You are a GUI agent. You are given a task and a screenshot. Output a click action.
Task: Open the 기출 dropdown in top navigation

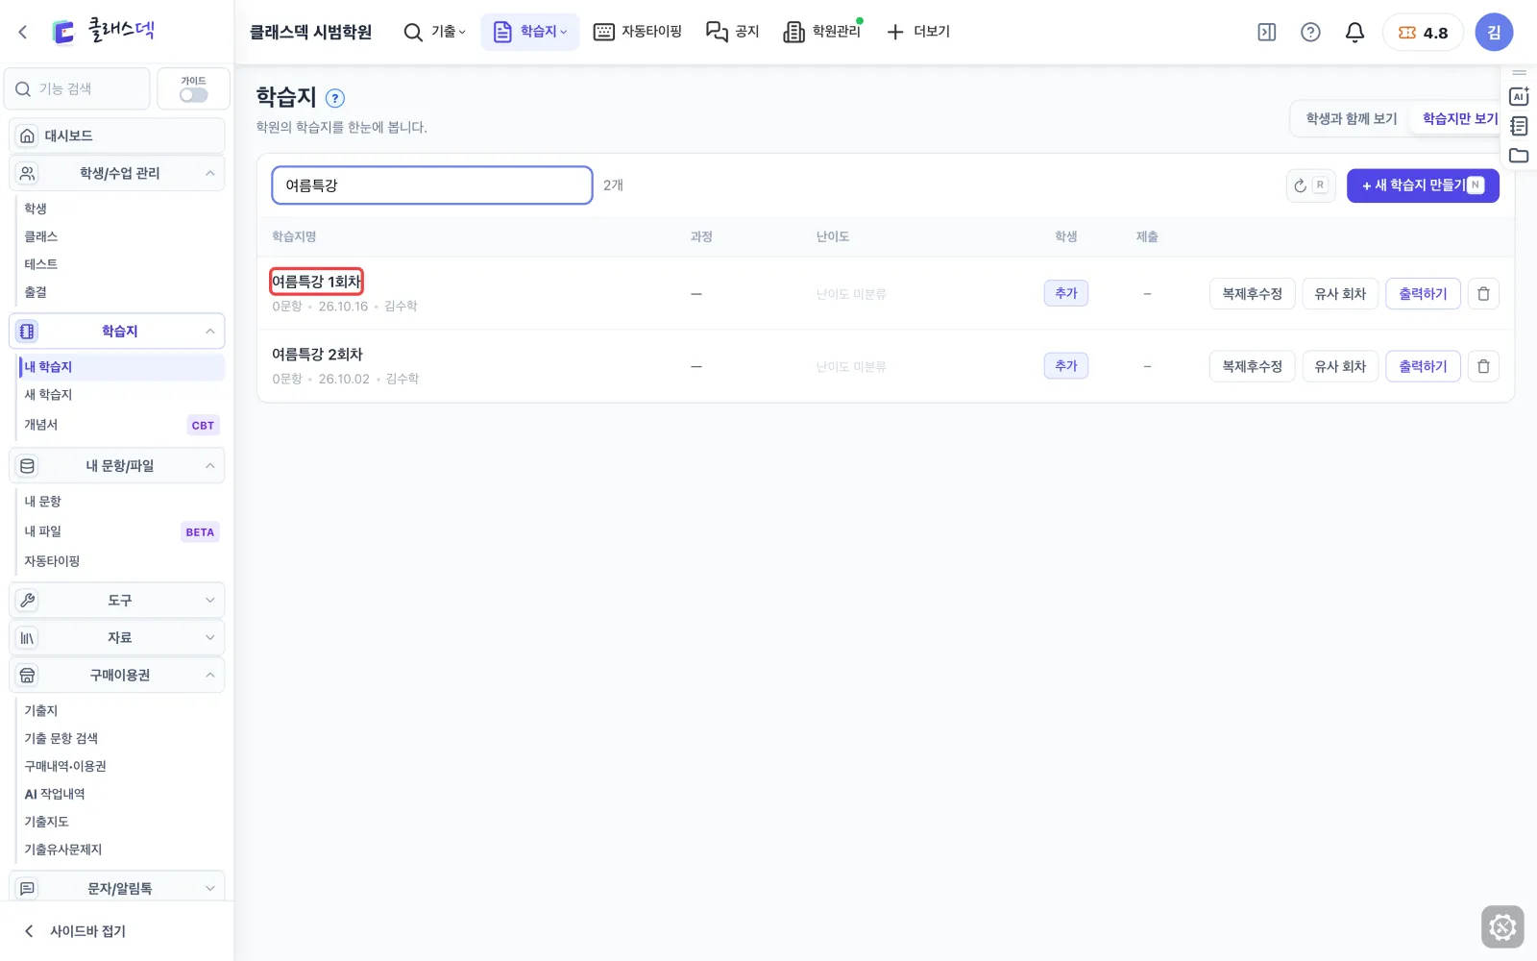pyautogui.click(x=434, y=32)
